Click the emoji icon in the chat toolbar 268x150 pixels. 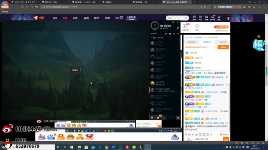click(x=186, y=134)
